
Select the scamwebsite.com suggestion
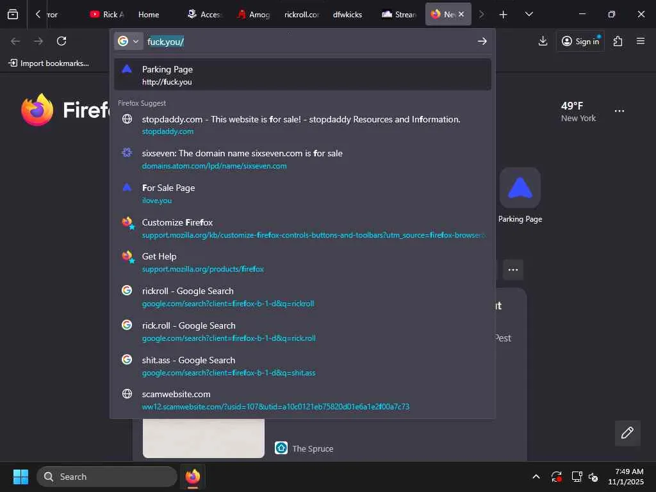tap(302, 400)
